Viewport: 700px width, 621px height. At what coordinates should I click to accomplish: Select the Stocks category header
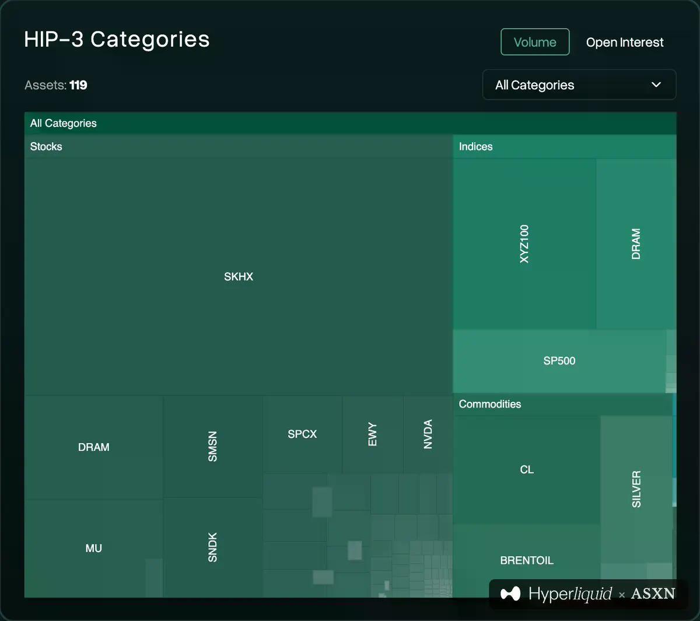pos(239,146)
